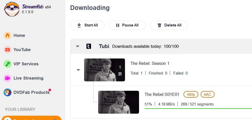Collapse The Rebel Season 1 row

[78, 70]
